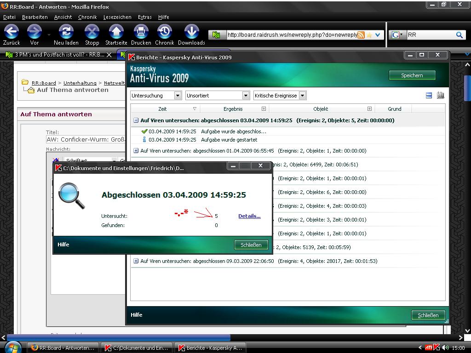Focus the Titel field 'AW: Conficker-Wurm'
The image size is (471, 353).
click(86, 139)
